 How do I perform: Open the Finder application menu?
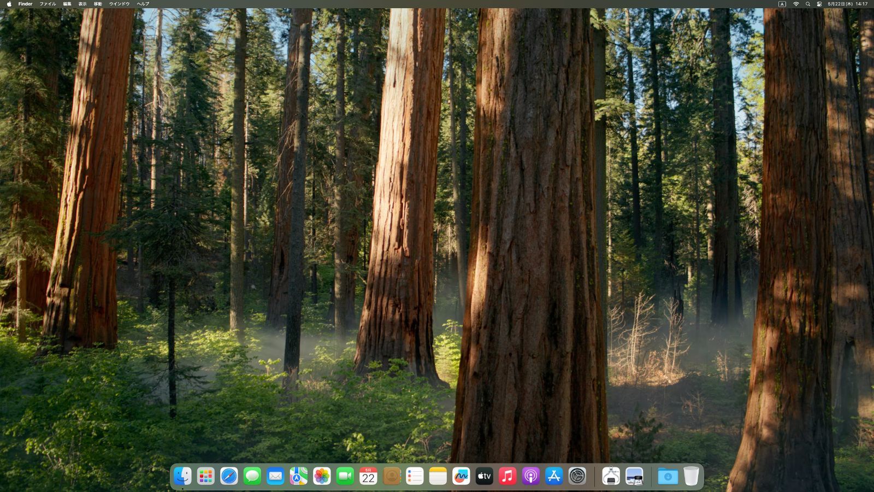coord(25,4)
